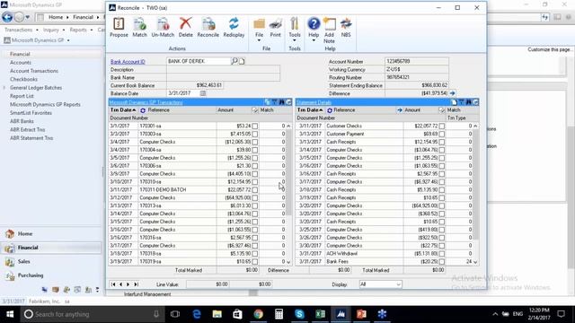The image size is (575, 323).
Task: Open Skype from the taskbar
Action: click(x=299, y=314)
